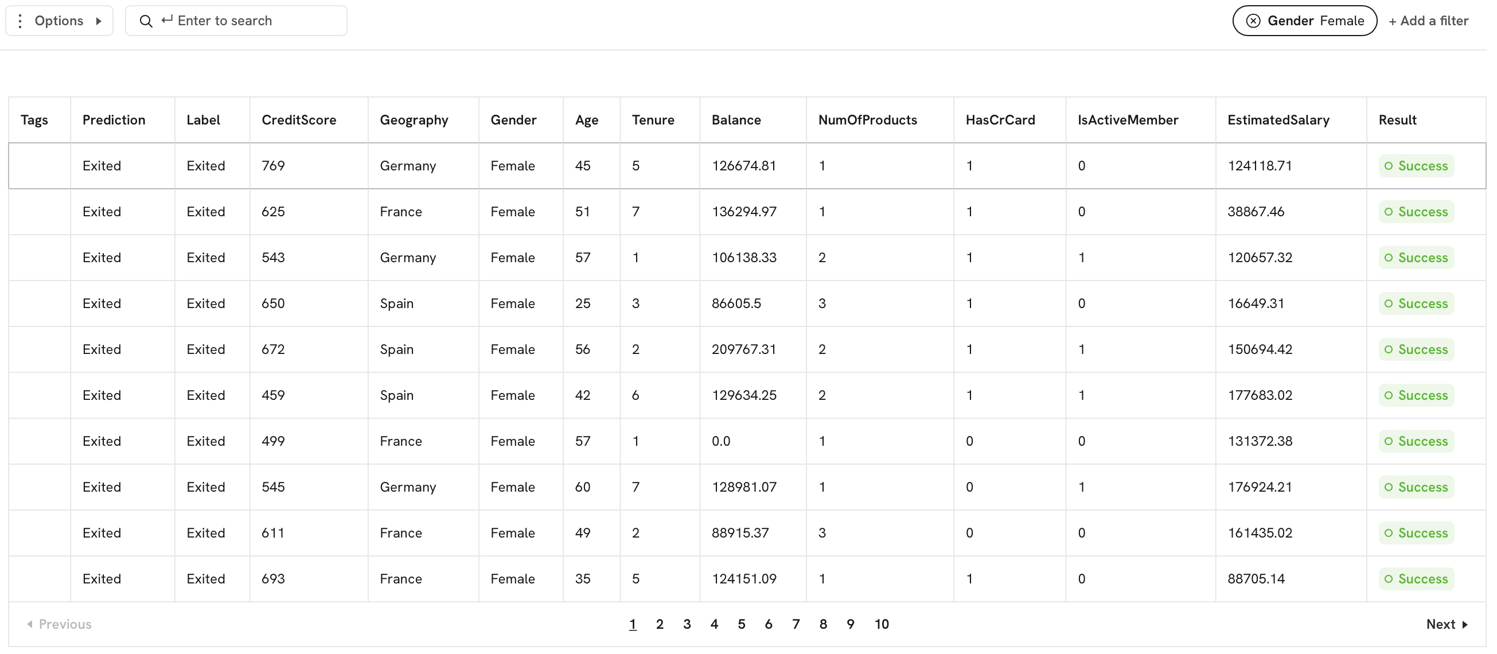This screenshot has height=654, width=1497.
Task: Click the Previous arrow triangle icon
Action: [30, 624]
